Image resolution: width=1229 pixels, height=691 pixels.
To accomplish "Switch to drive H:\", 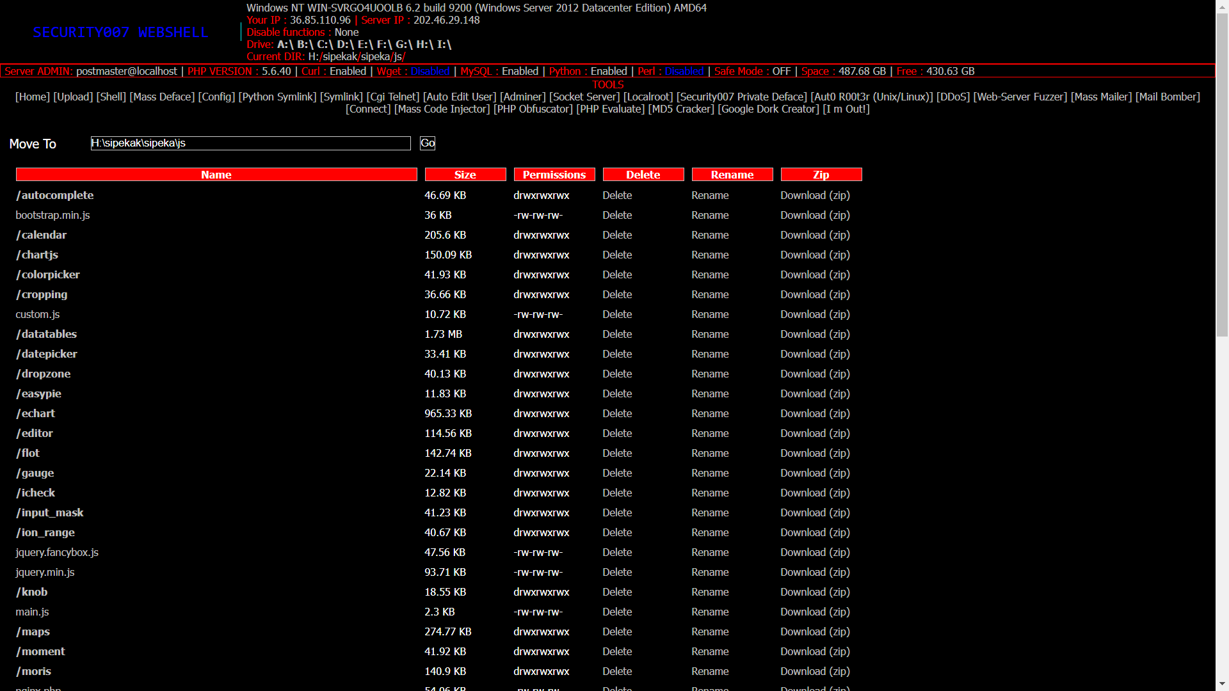I will tap(424, 44).
